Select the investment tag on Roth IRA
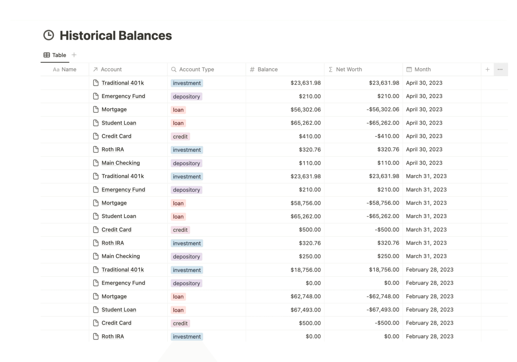This screenshot has width=517, height=362. 186,150
